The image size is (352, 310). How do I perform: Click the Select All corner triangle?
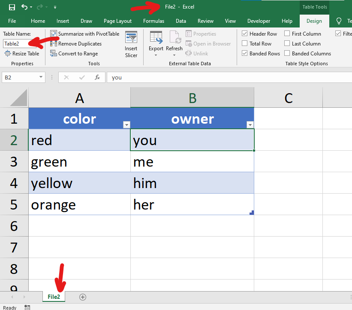pyautogui.click(x=19, y=97)
